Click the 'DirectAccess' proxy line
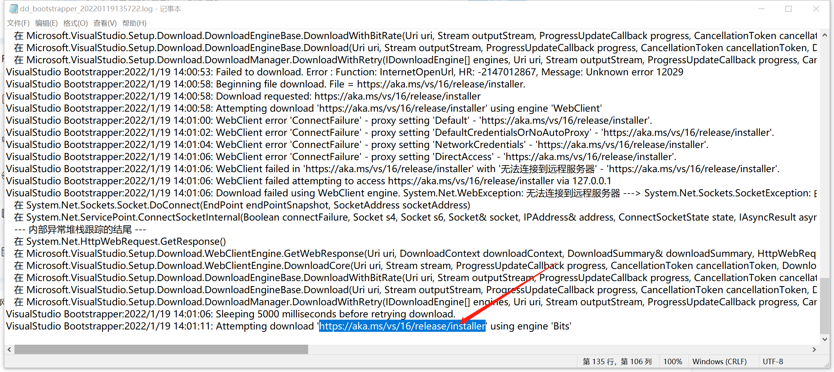Screen dimensions: 834x372 point(341,157)
